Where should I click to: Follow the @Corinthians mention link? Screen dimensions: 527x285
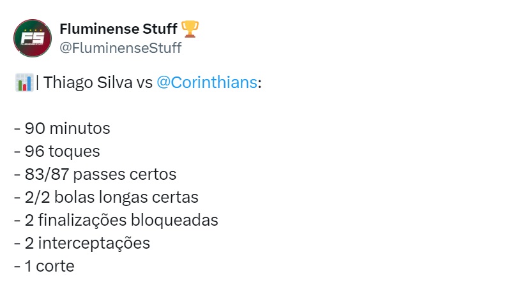[x=207, y=82]
